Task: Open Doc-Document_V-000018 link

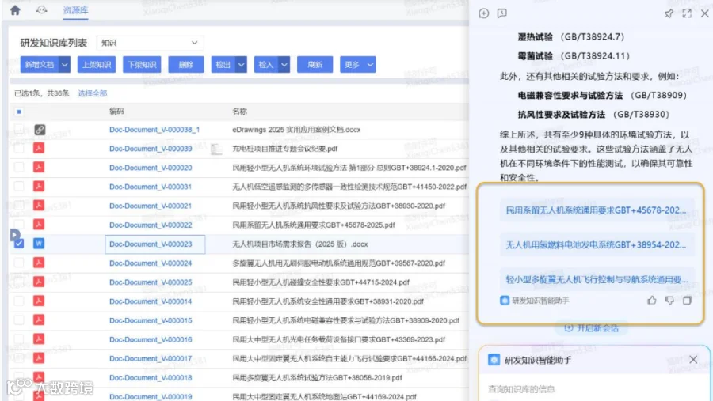Action: click(x=151, y=377)
